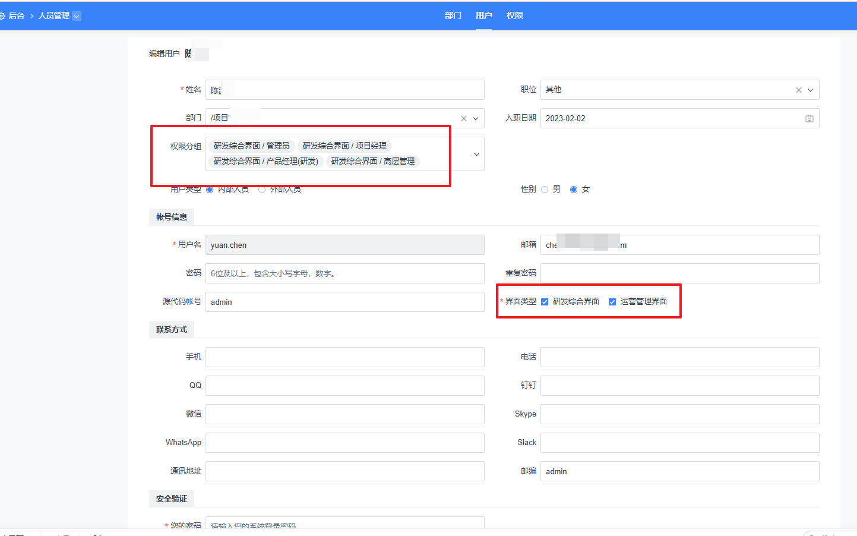Focus the WhatsApp input field
Image resolution: width=857 pixels, height=536 pixels.
click(345, 443)
